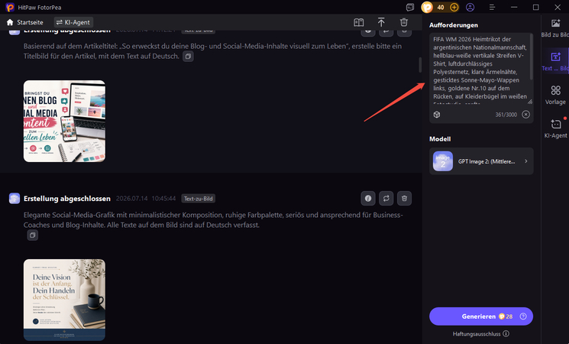Click the Generieren button
This screenshot has height=344, width=569.
click(x=481, y=316)
